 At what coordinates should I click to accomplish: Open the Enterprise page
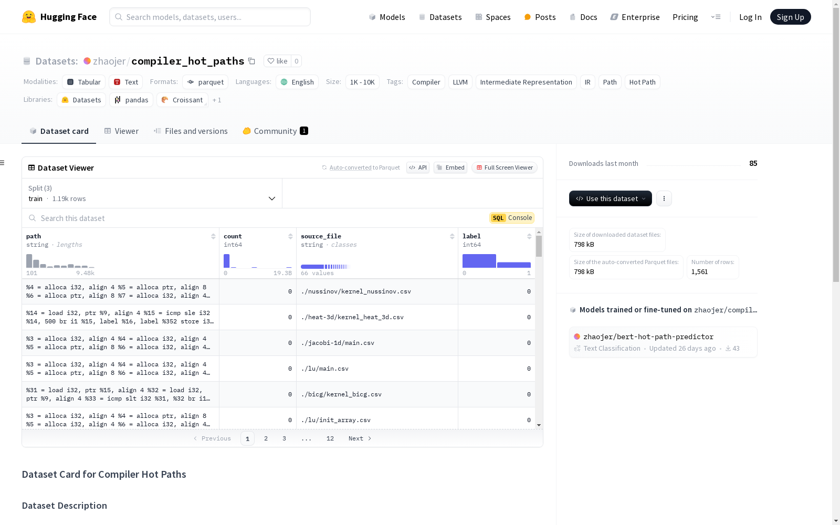(635, 17)
